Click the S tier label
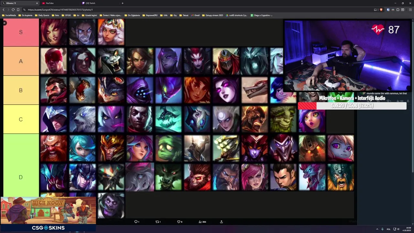 click(x=21, y=32)
